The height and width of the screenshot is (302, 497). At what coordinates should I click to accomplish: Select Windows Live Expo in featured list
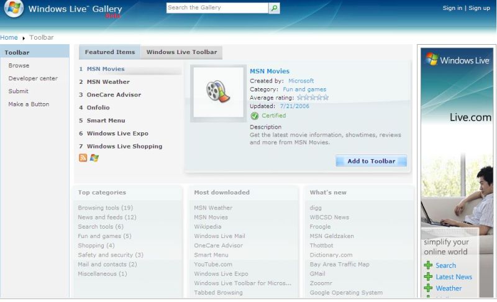pos(117,134)
